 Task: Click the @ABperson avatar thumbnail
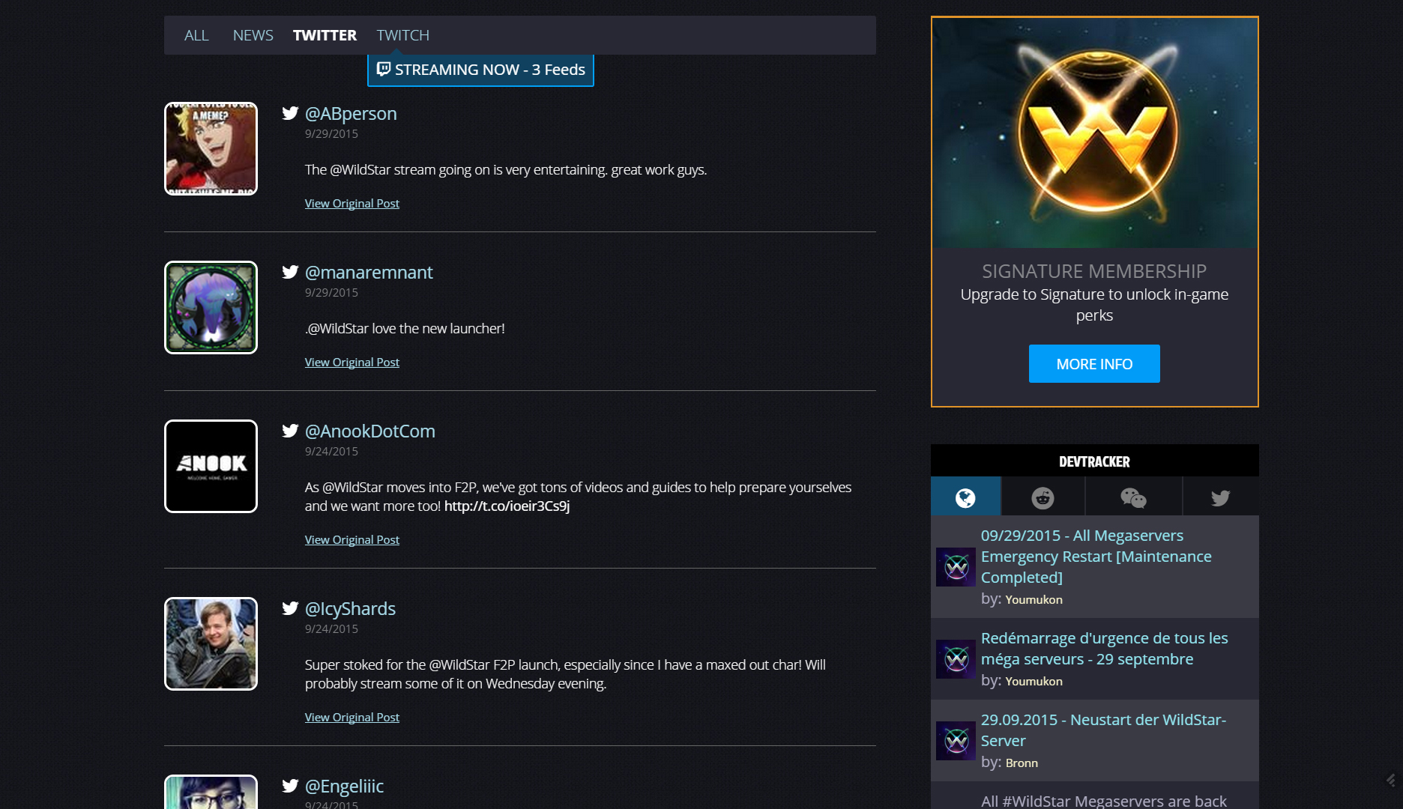(x=211, y=148)
